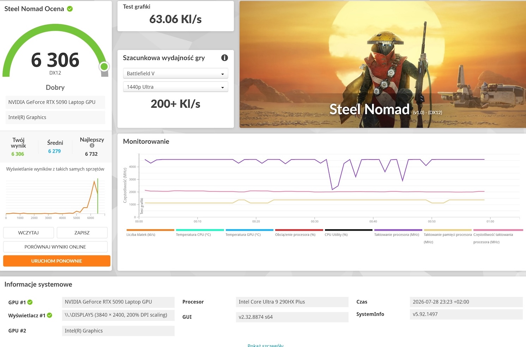Click the Steel Nomad Ocena title
Screen dimensions: 526x347
coord(34,9)
